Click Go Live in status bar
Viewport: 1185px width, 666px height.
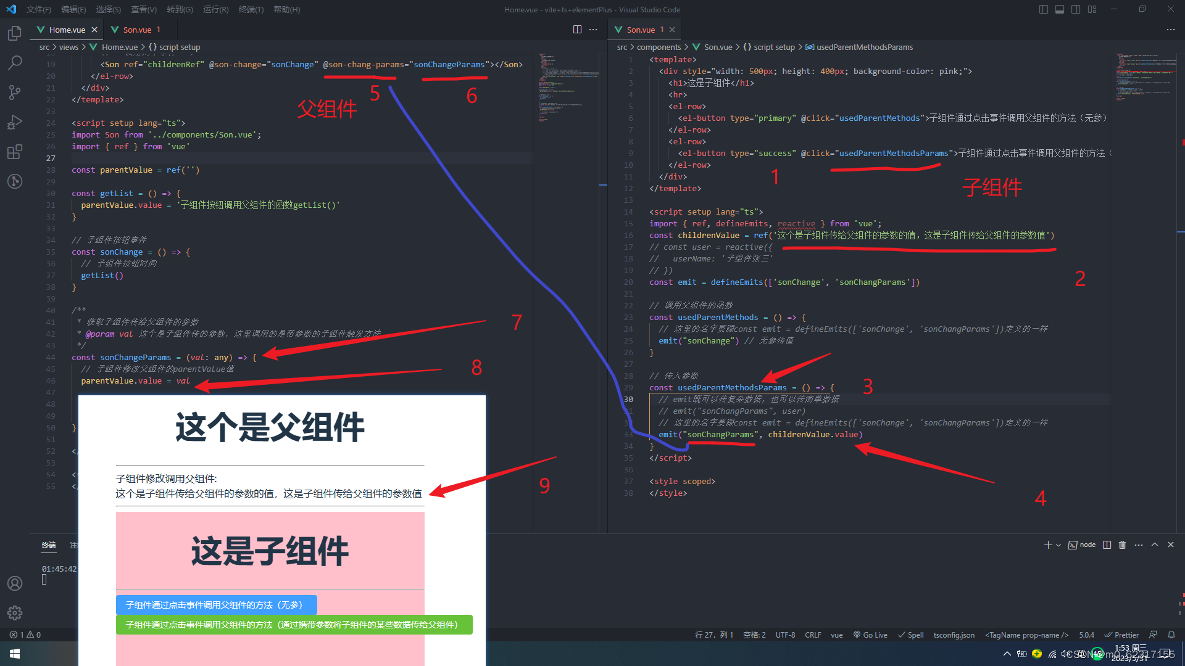point(870,635)
